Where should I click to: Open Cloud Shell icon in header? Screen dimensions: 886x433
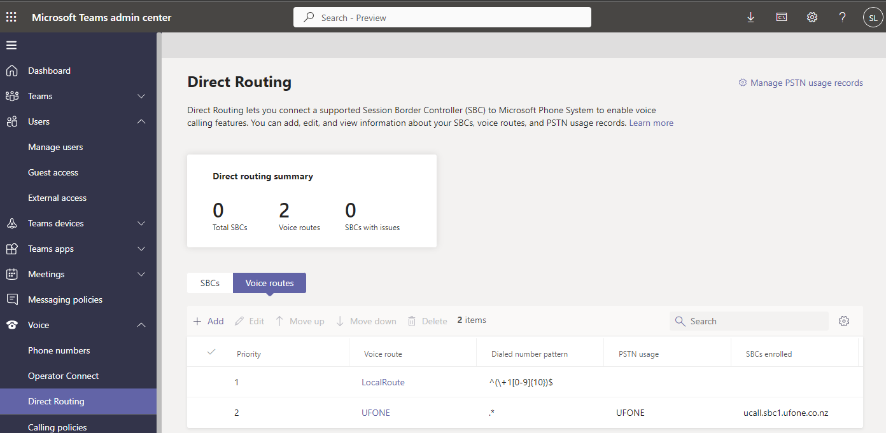point(781,17)
